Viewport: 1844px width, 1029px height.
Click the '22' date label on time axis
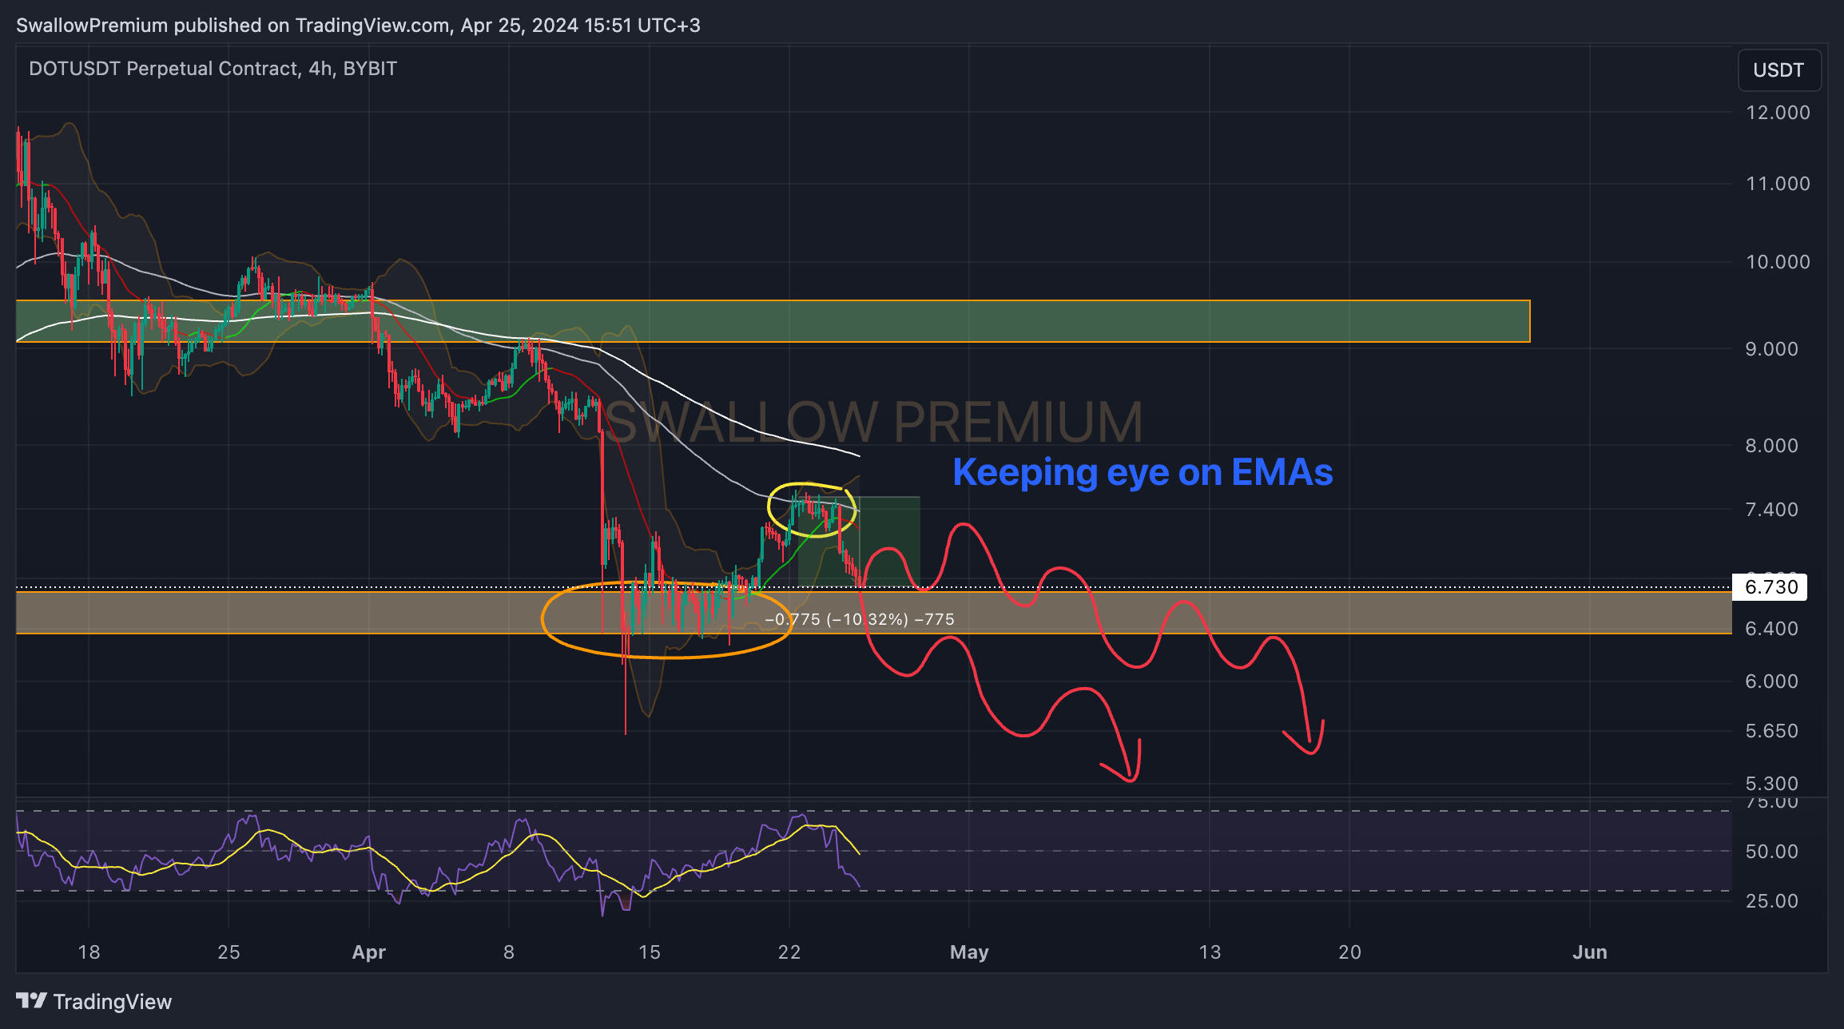point(789,952)
